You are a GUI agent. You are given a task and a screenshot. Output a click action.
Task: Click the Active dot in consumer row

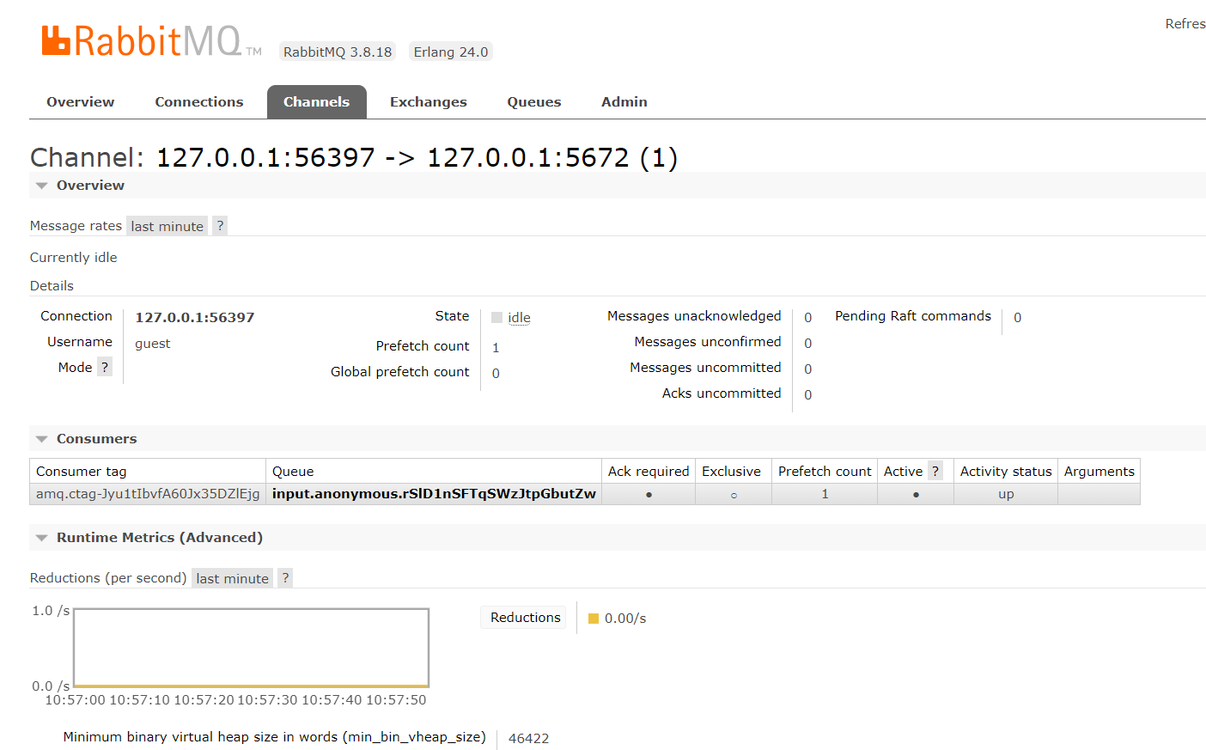(916, 495)
